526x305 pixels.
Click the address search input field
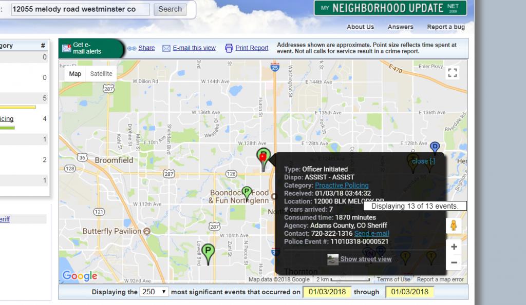click(x=80, y=9)
